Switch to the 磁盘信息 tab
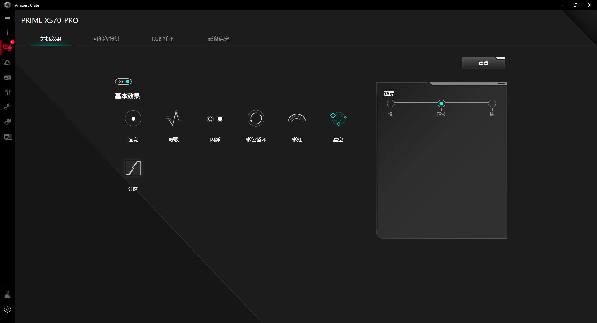The image size is (597, 323). click(x=219, y=39)
